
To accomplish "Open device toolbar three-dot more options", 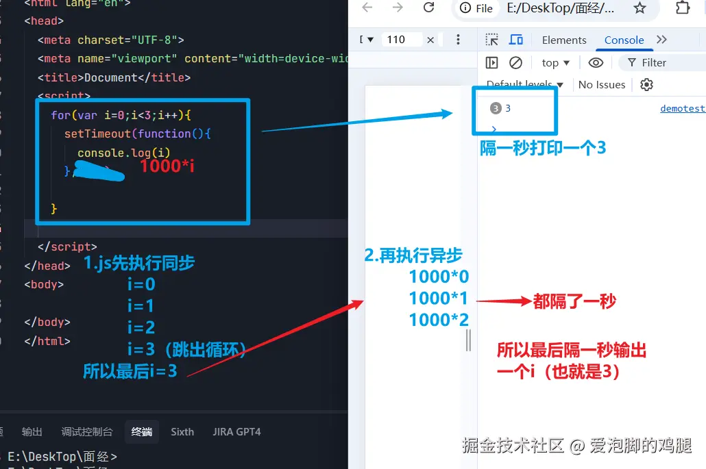I will tap(458, 40).
